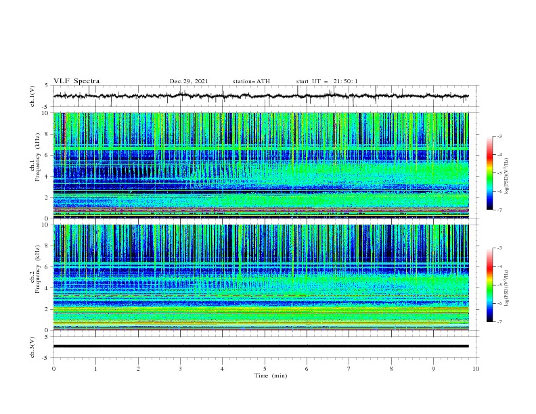Click the "-3" tick on upper color bar
This screenshot has height=414, width=536.
(499, 136)
